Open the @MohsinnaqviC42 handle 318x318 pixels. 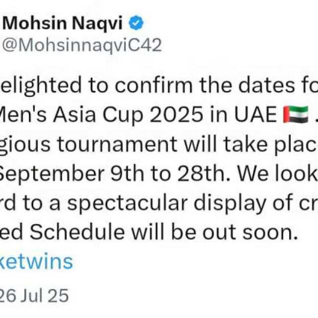(x=82, y=45)
